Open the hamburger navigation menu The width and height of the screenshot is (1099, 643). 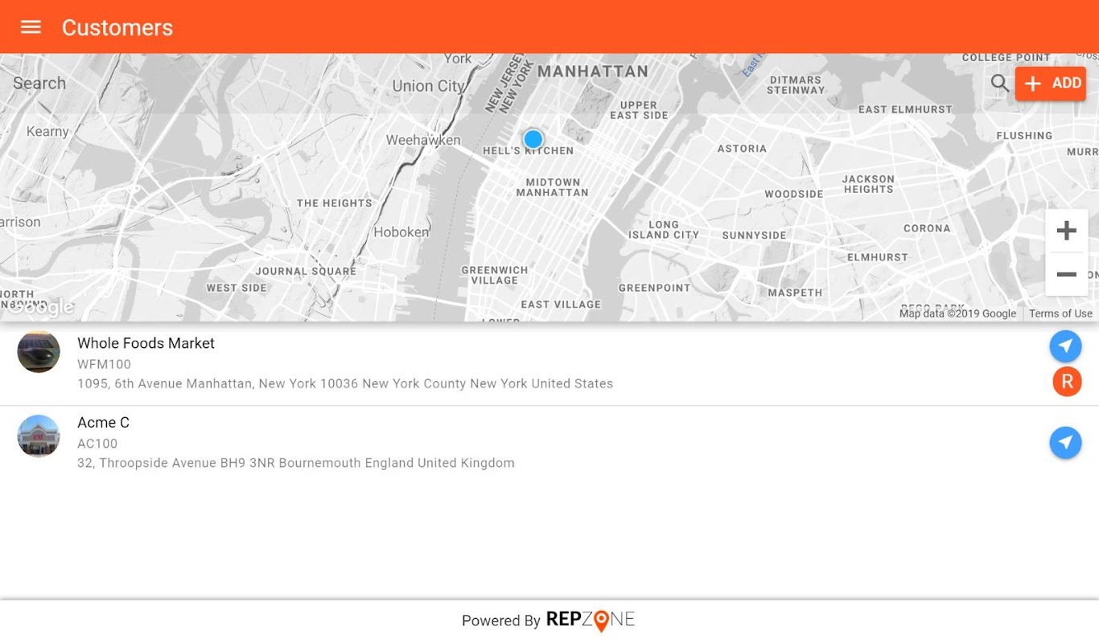click(31, 27)
